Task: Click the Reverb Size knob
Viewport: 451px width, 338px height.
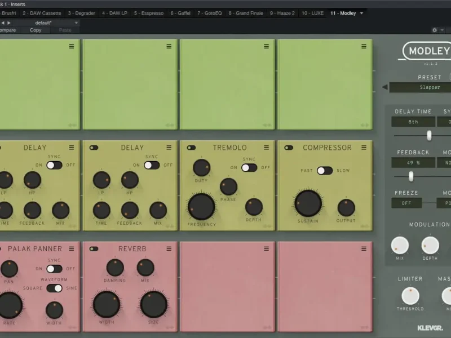Action: [153, 304]
